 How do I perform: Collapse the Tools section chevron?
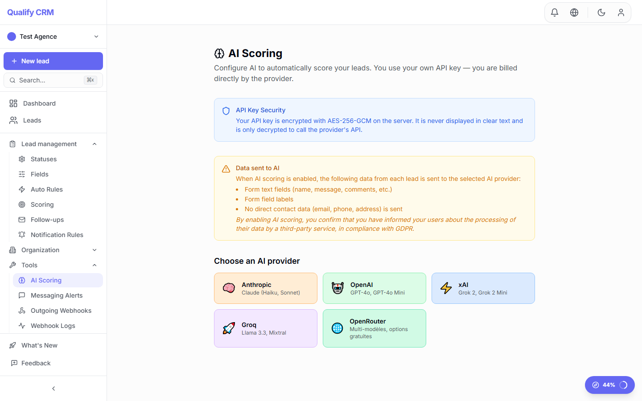(x=95, y=265)
